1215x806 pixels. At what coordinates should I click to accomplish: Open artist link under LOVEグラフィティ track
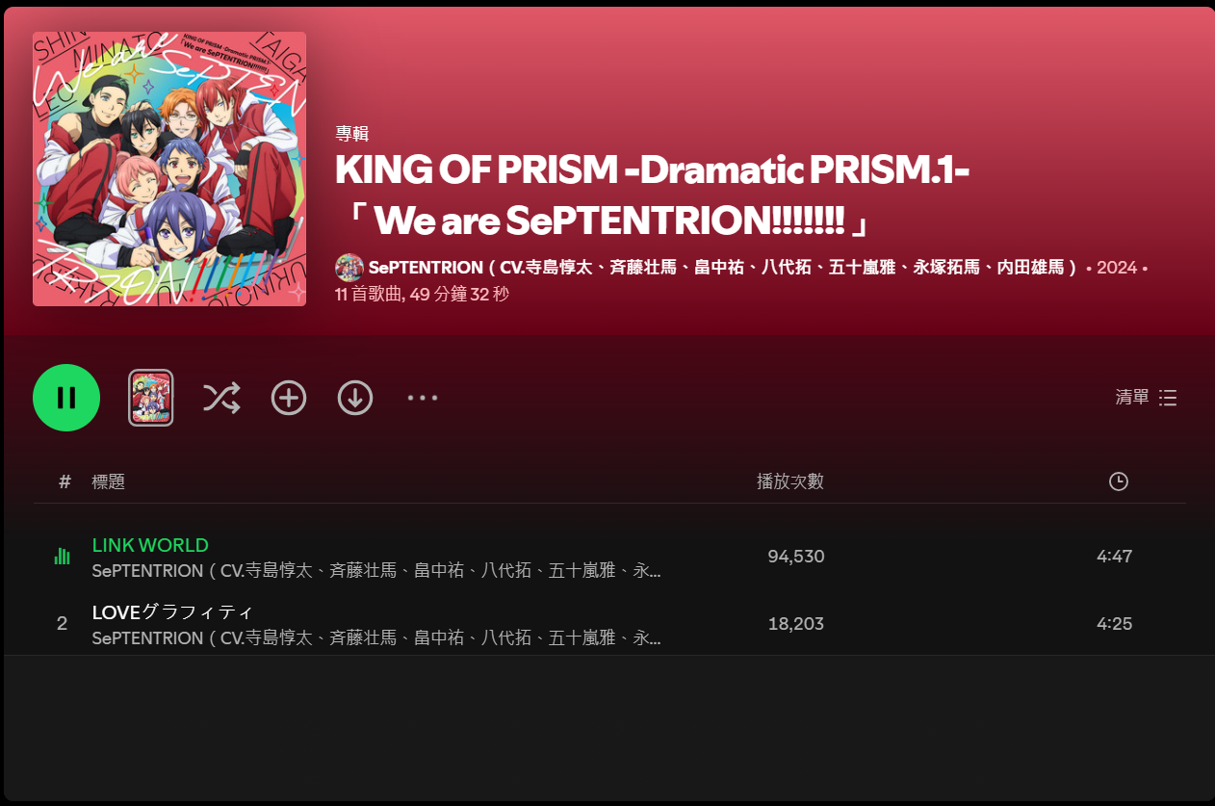pyautogui.click(x=376, y=638)
